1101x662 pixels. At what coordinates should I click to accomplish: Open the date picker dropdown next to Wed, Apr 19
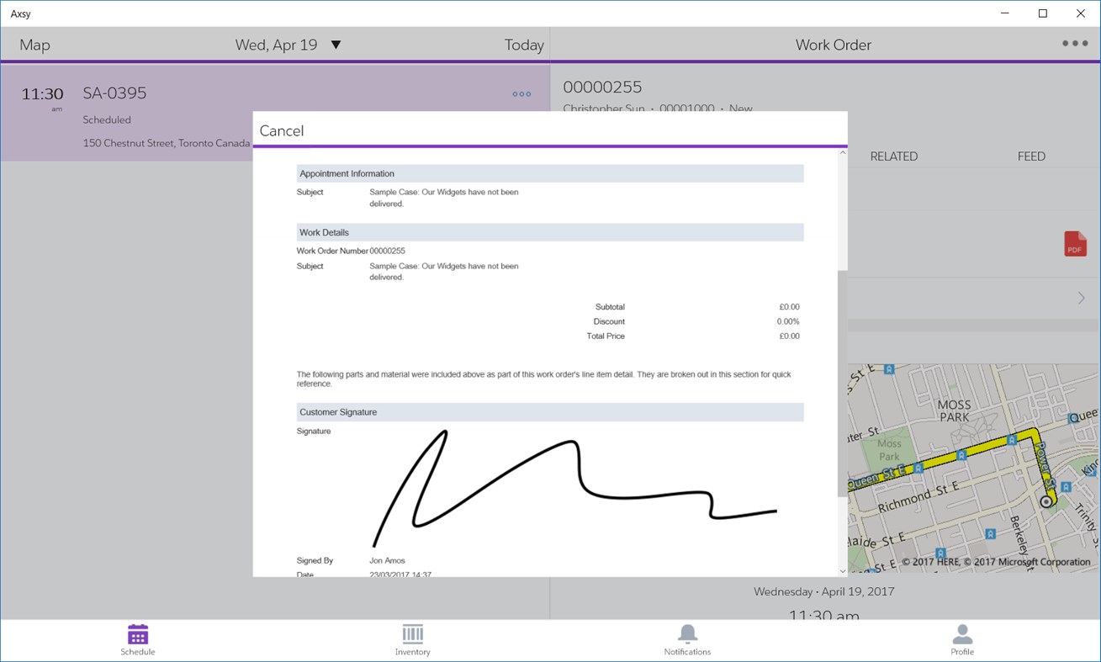pyautogui.click(x=336, y=45)
